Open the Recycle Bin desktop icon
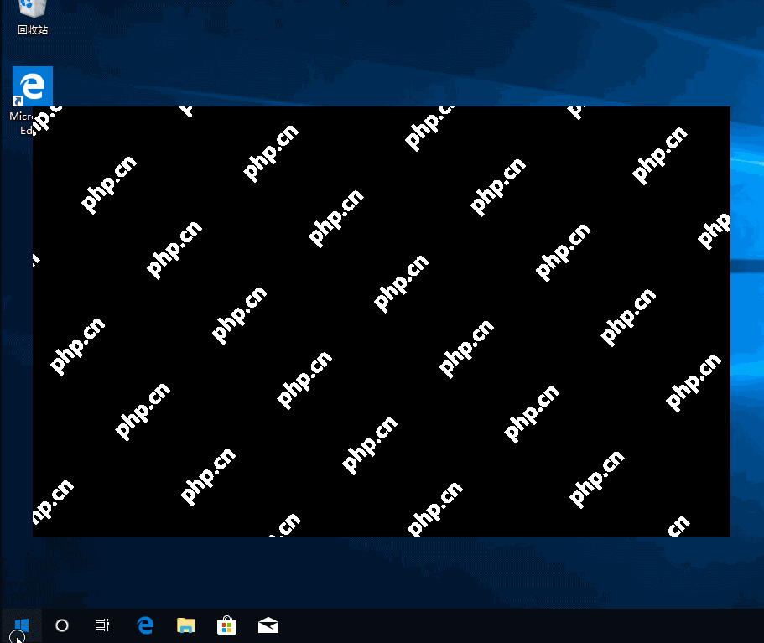Screen dimensions: 764x643 point(31,10)
